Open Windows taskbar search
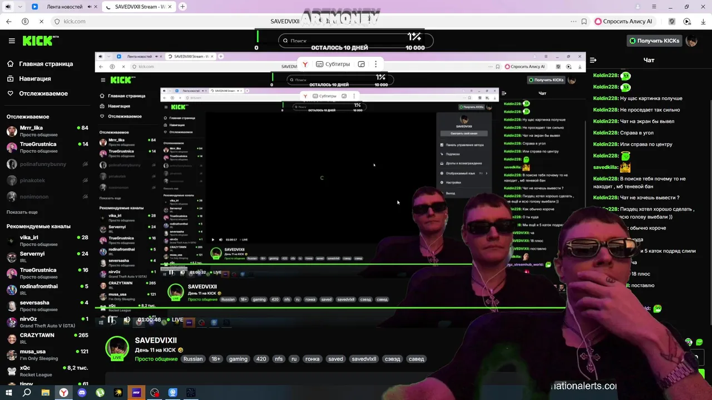 coord(27,392)
